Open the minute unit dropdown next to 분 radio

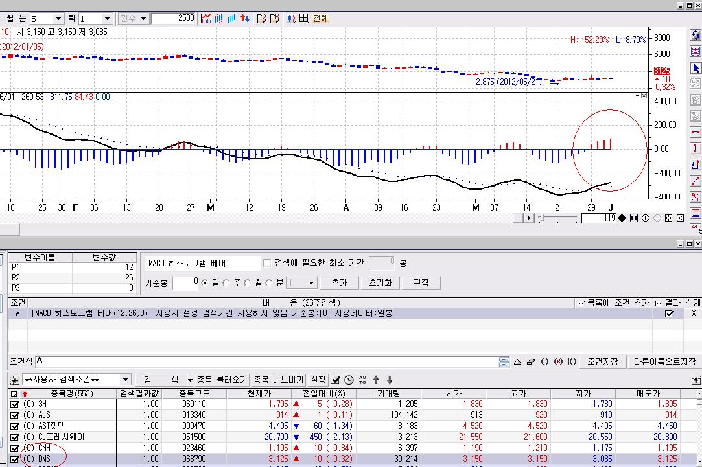tap(312, 283)
